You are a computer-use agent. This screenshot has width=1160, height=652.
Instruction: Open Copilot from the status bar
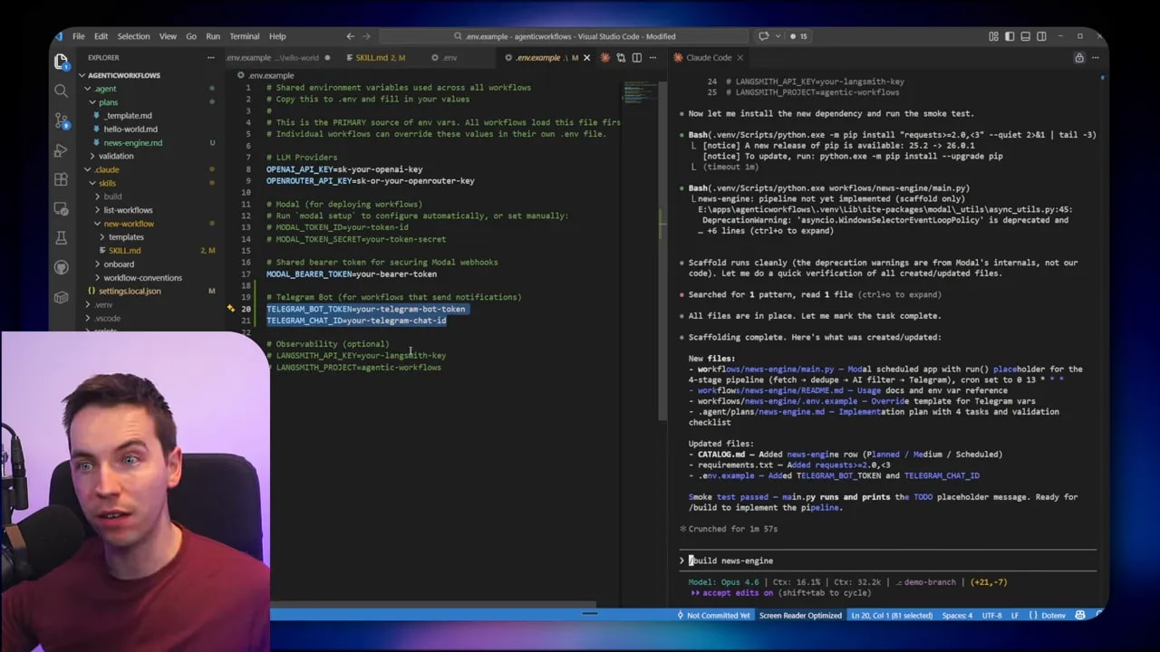1079,615
